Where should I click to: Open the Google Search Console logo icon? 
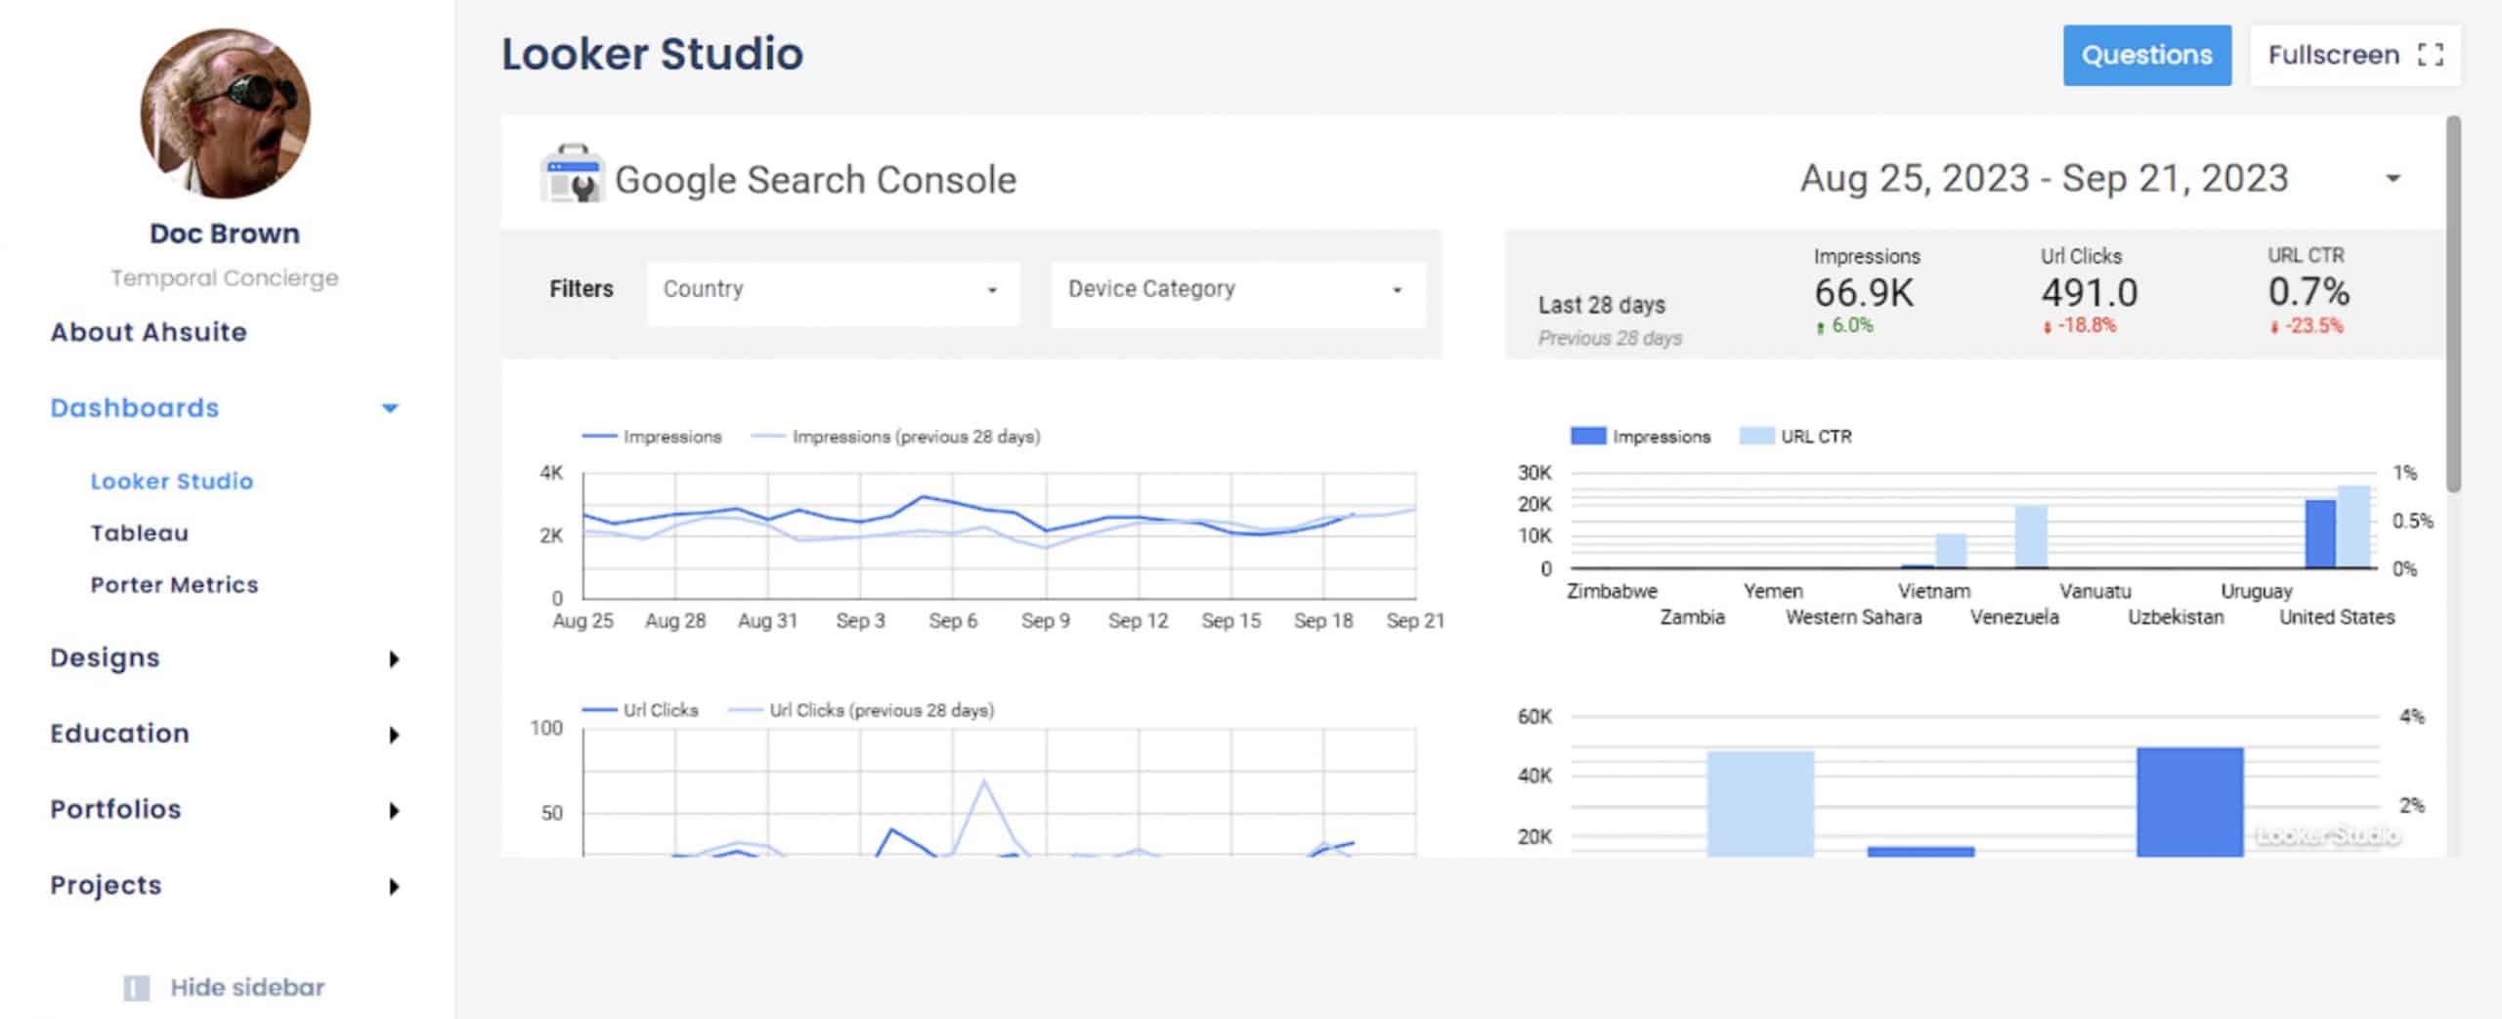click(573, 173)
